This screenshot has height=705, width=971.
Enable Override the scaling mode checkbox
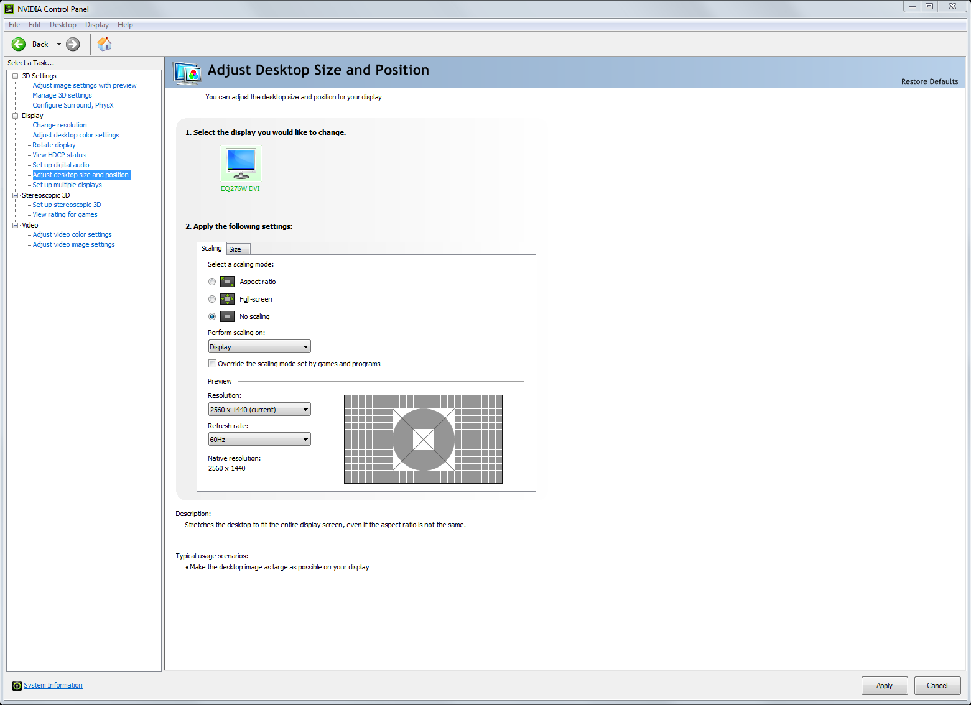point(212,364)
